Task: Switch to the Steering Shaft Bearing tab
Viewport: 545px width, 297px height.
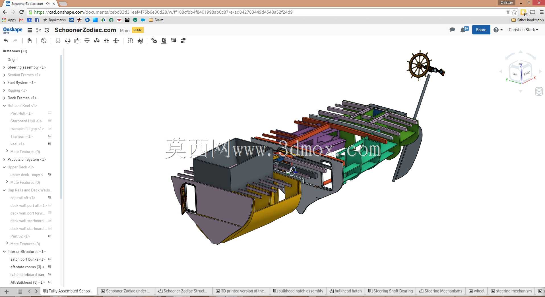Action: click(391, 291)
